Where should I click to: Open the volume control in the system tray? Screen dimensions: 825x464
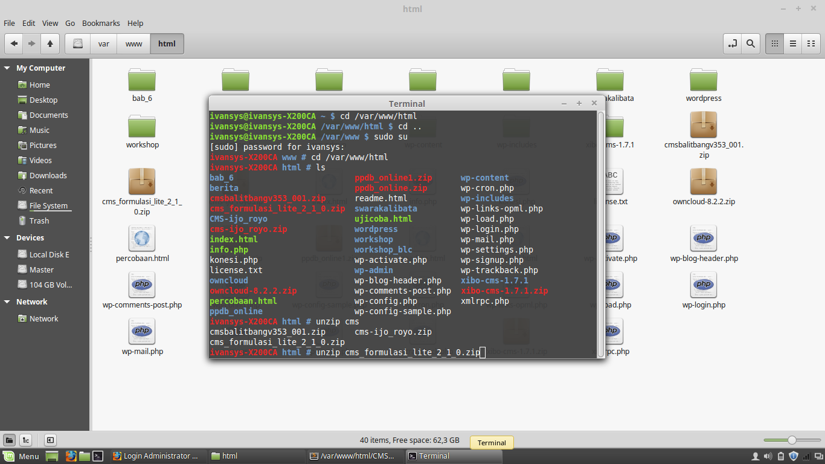point(768,456)
